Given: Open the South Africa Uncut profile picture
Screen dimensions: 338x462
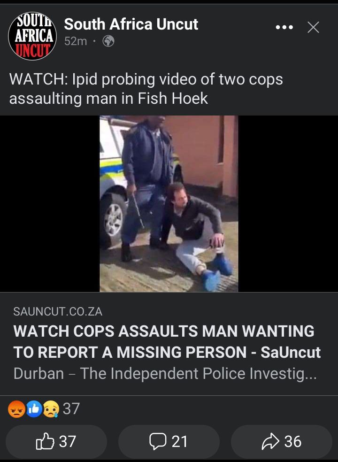Looking at the screenshot, I should click(x=32, y=36).
